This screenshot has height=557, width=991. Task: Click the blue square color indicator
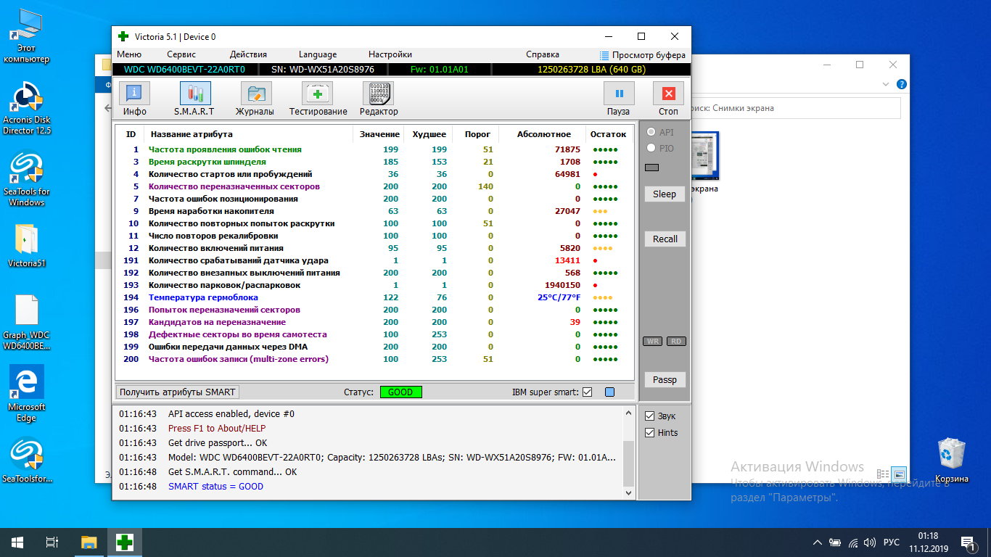click(609, 392)
